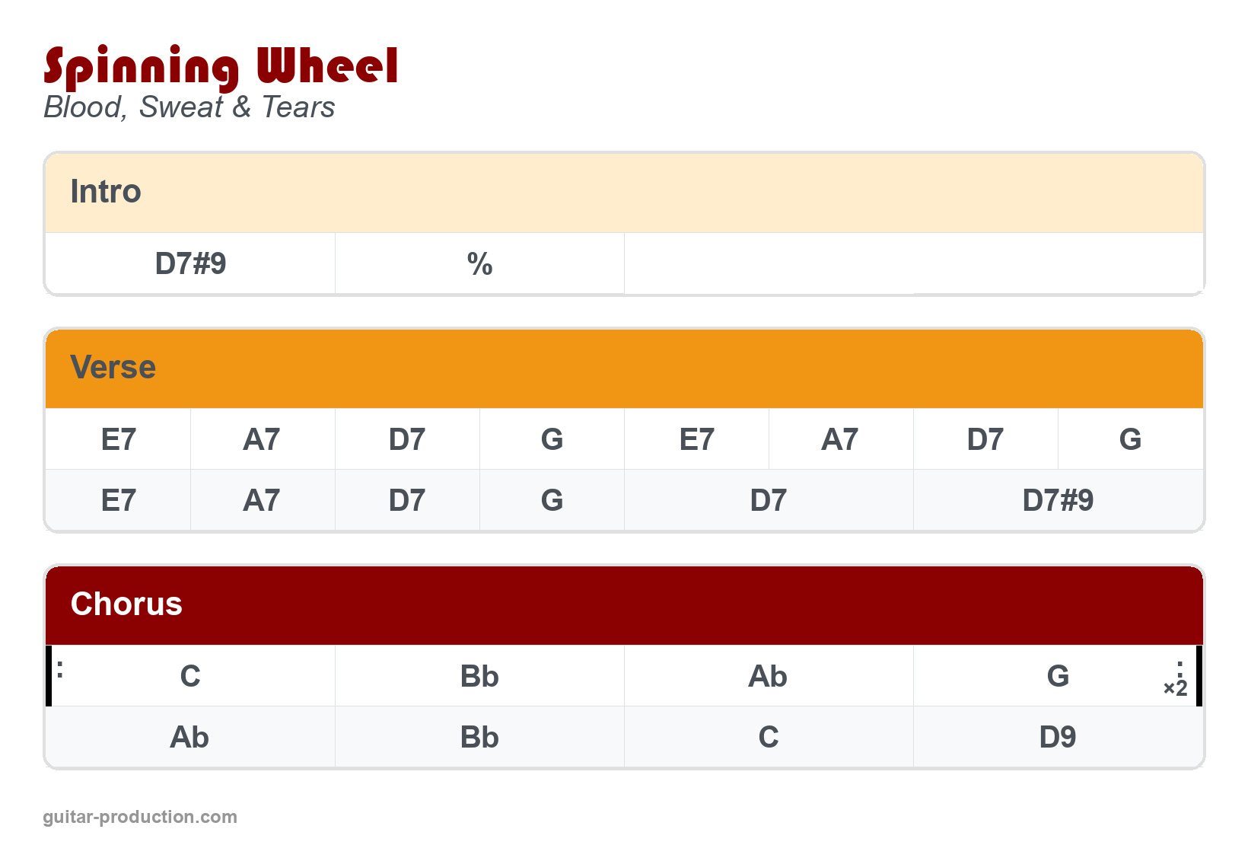Click the D7#9 chord in the Intro
The width and height of the screenshot is (1248, 845).
pos(190,263)
